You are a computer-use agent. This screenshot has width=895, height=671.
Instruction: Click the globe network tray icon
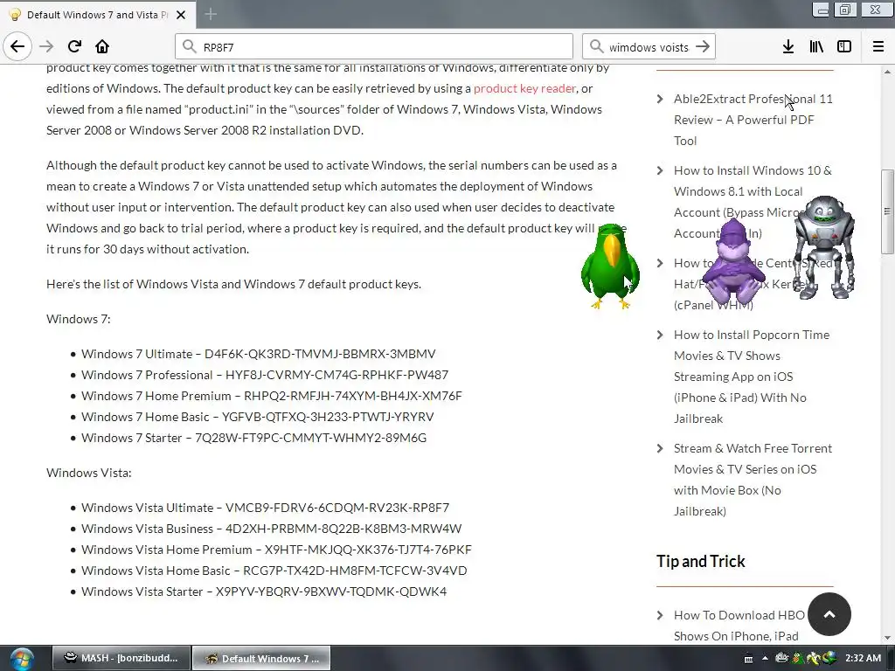(x=829, y=658)
